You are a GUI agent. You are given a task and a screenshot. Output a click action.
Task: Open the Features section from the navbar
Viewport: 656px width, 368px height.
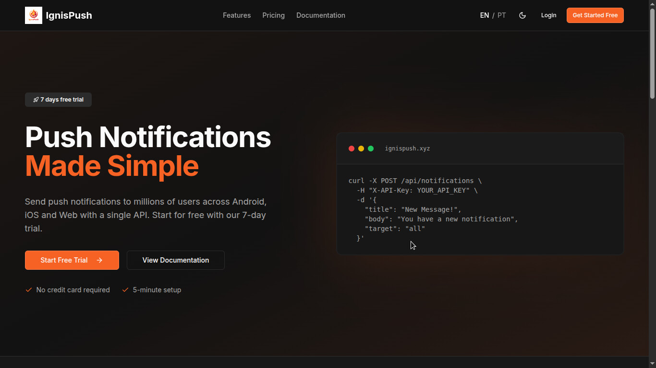[237, 15]
